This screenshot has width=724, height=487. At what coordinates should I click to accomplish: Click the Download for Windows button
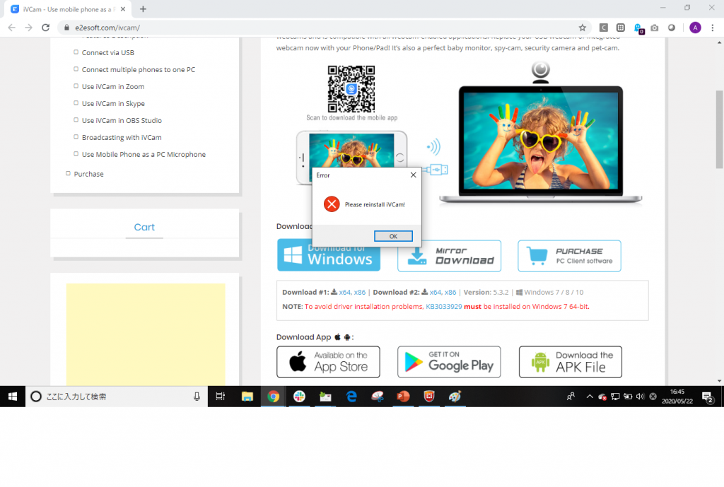329,255
